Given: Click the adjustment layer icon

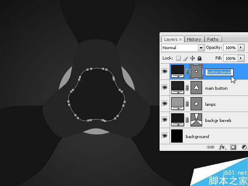Looking at the screenshot, I should coord(244,147).
